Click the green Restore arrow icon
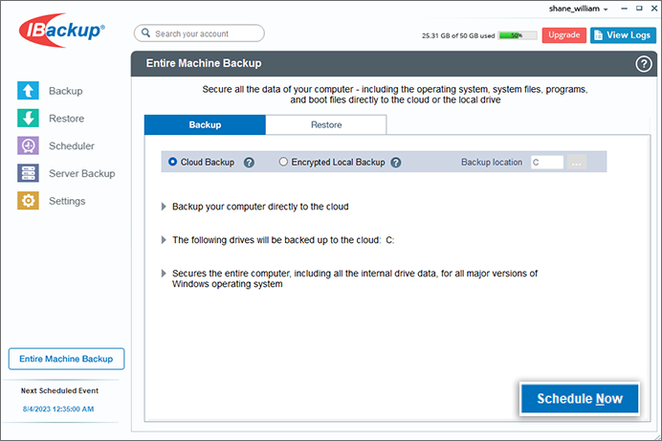This screenshot has width=662, height=441. click(28, 119)
